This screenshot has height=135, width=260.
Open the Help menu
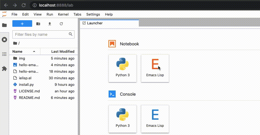109,14
